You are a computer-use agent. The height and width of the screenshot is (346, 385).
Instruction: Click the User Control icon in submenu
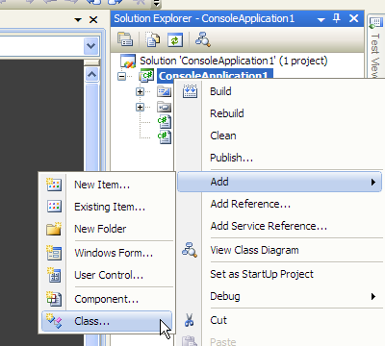tap(54, 275)
